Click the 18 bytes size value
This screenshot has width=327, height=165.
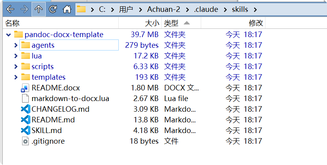[x=144, y=141]
